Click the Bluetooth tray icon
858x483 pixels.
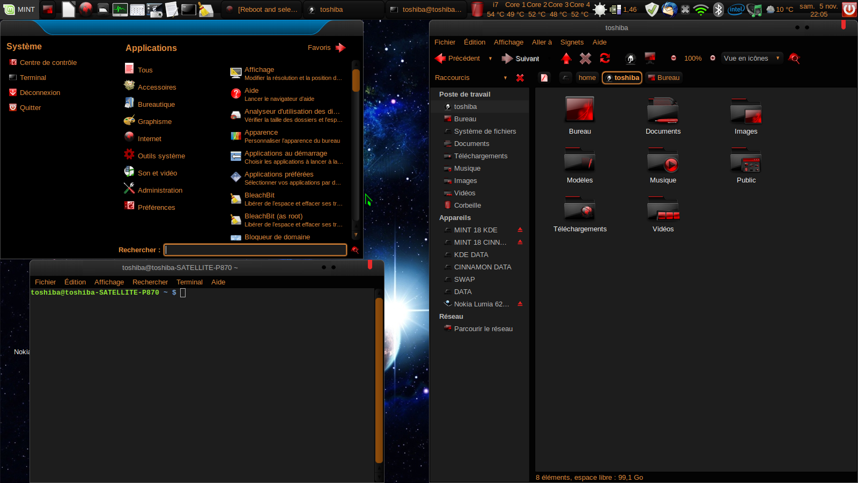click(719, 10)
